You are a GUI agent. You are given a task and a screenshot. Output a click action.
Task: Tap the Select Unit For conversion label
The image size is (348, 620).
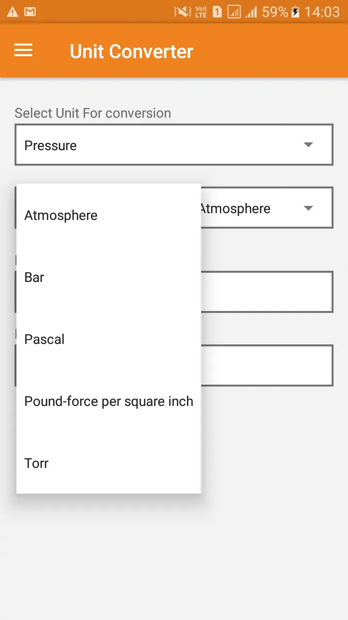click(93, 113)
